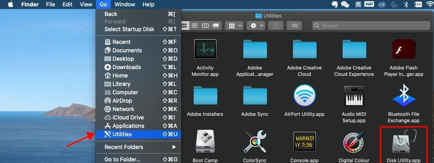
Task: Open the gear Action menu dropdown
Action: [x=256, y=26]
